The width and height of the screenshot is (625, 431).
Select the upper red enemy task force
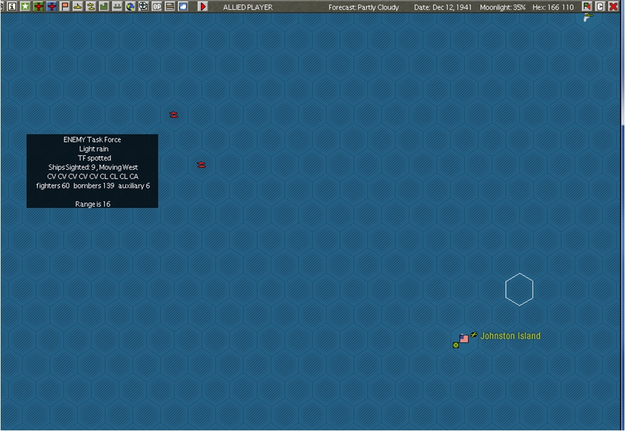coord(174,115)
